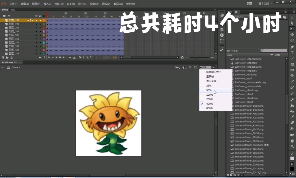Go to first frame button

(49, 58)
